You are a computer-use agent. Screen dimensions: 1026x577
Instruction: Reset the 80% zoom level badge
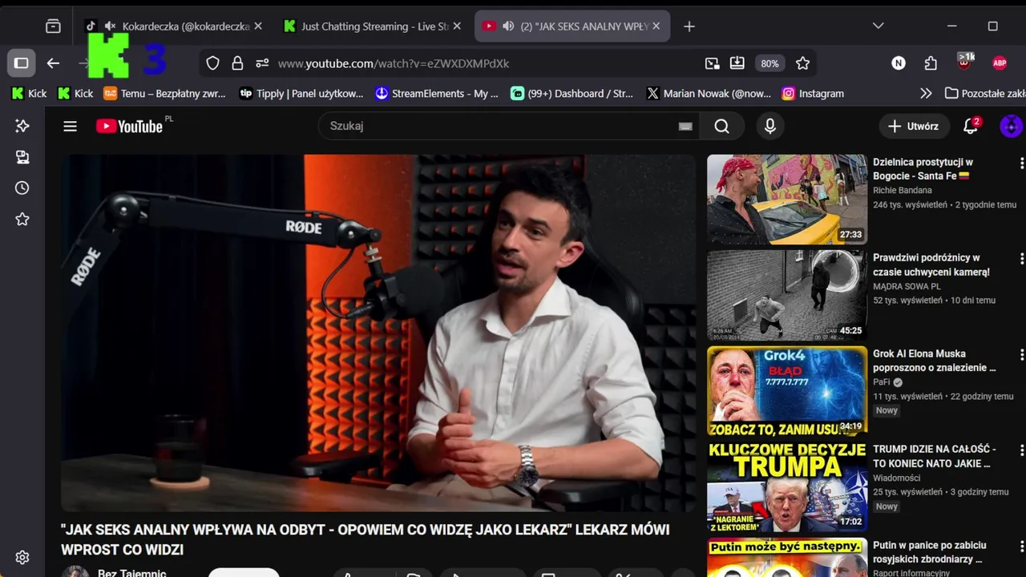pyautogui.click(x=769, y=63)
